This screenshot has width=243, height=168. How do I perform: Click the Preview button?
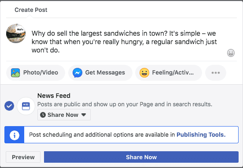[x=23, y=157]
